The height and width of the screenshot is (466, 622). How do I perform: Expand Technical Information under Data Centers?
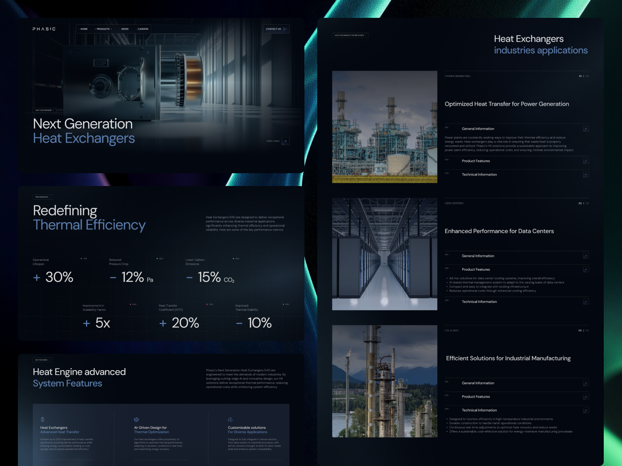click(x=586, y=302)
